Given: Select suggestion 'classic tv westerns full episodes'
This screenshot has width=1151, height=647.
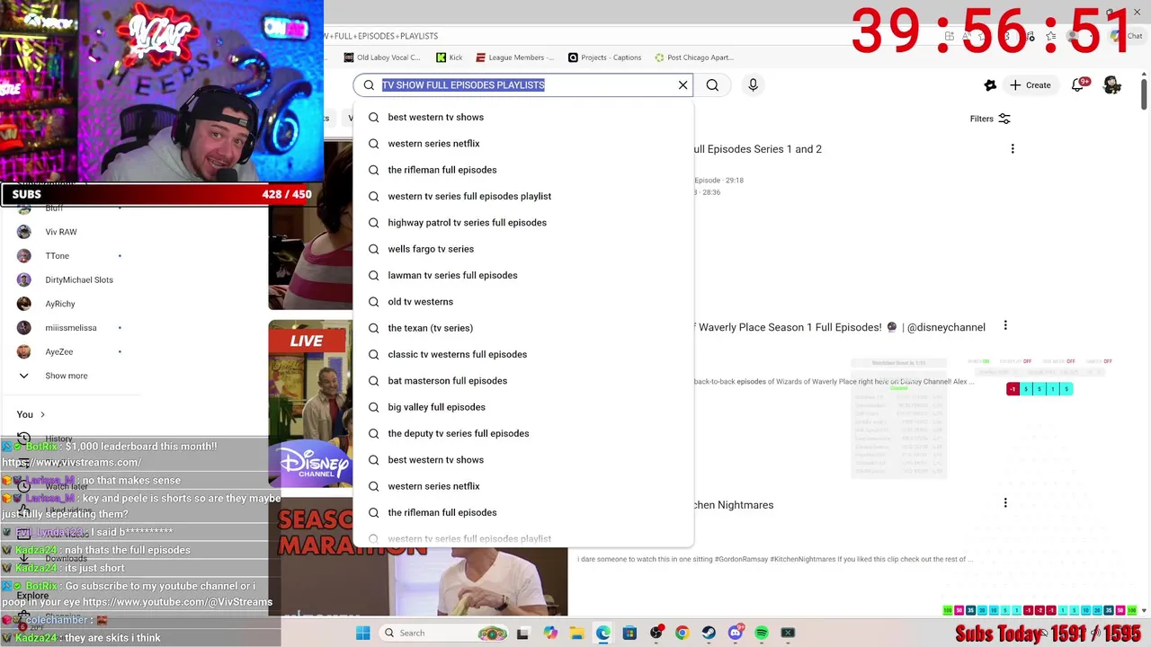Looking at the screenshot, I should (523, 354).
